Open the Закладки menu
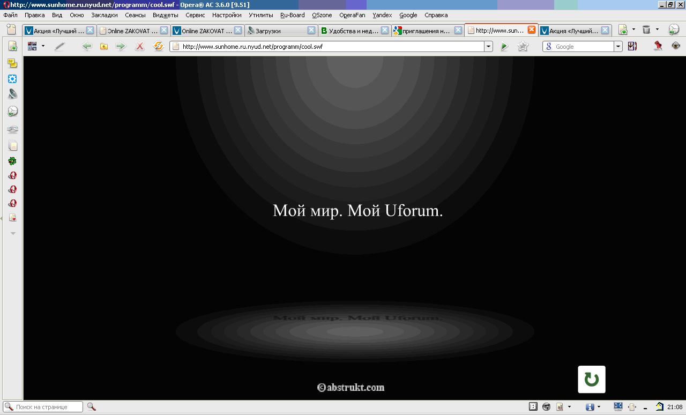Screen dimensions: 686x415 coord(104,15)
